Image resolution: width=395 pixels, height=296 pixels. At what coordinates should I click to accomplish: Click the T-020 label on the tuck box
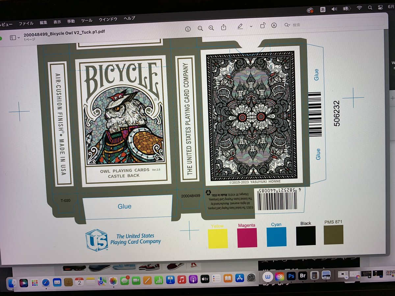65,200
